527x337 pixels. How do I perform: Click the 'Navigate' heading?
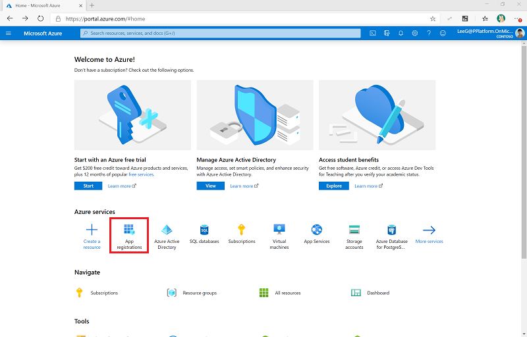[87, 272]
